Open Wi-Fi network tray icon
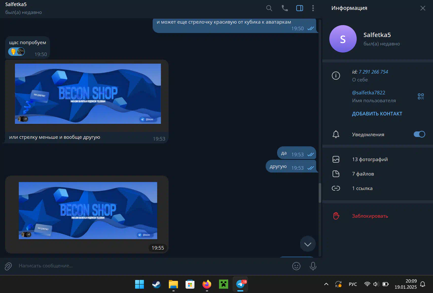This screenshot has width=433, height=293. pos(367,284)
